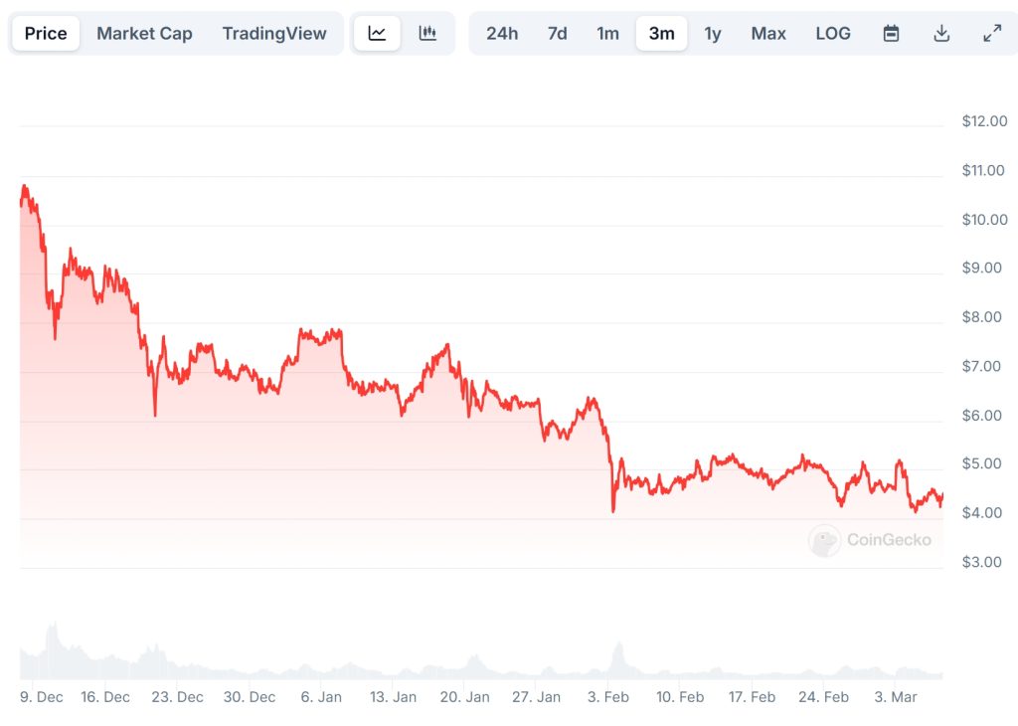The image size is (1018, 726).
Task: Set time range to 24h
Action: (502, 33)
